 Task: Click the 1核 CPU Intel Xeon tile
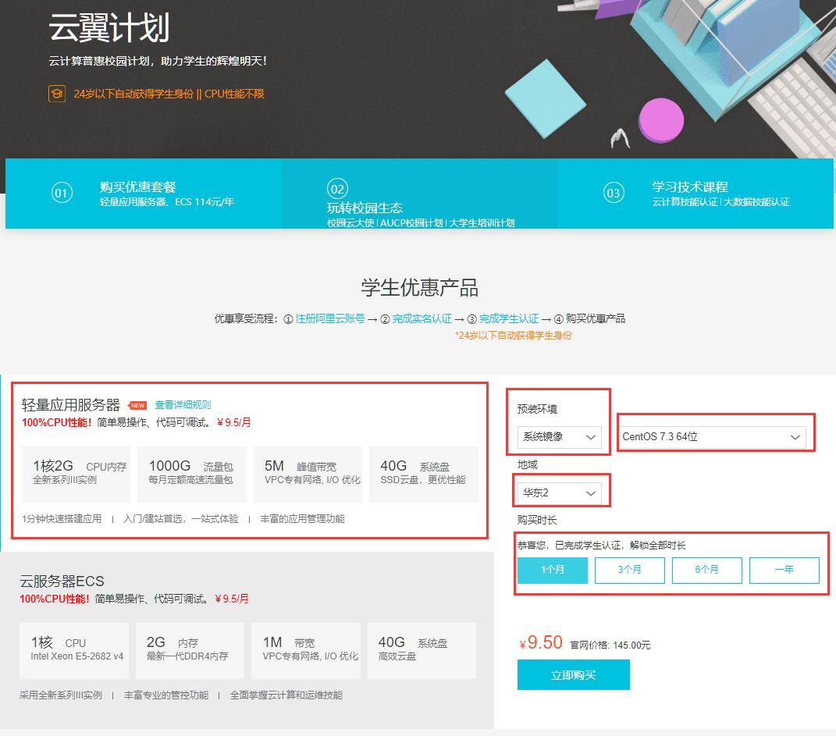74,650
